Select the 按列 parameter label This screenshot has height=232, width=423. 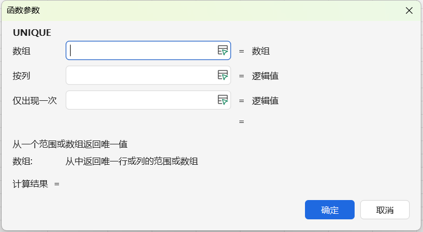click(22, 76)
